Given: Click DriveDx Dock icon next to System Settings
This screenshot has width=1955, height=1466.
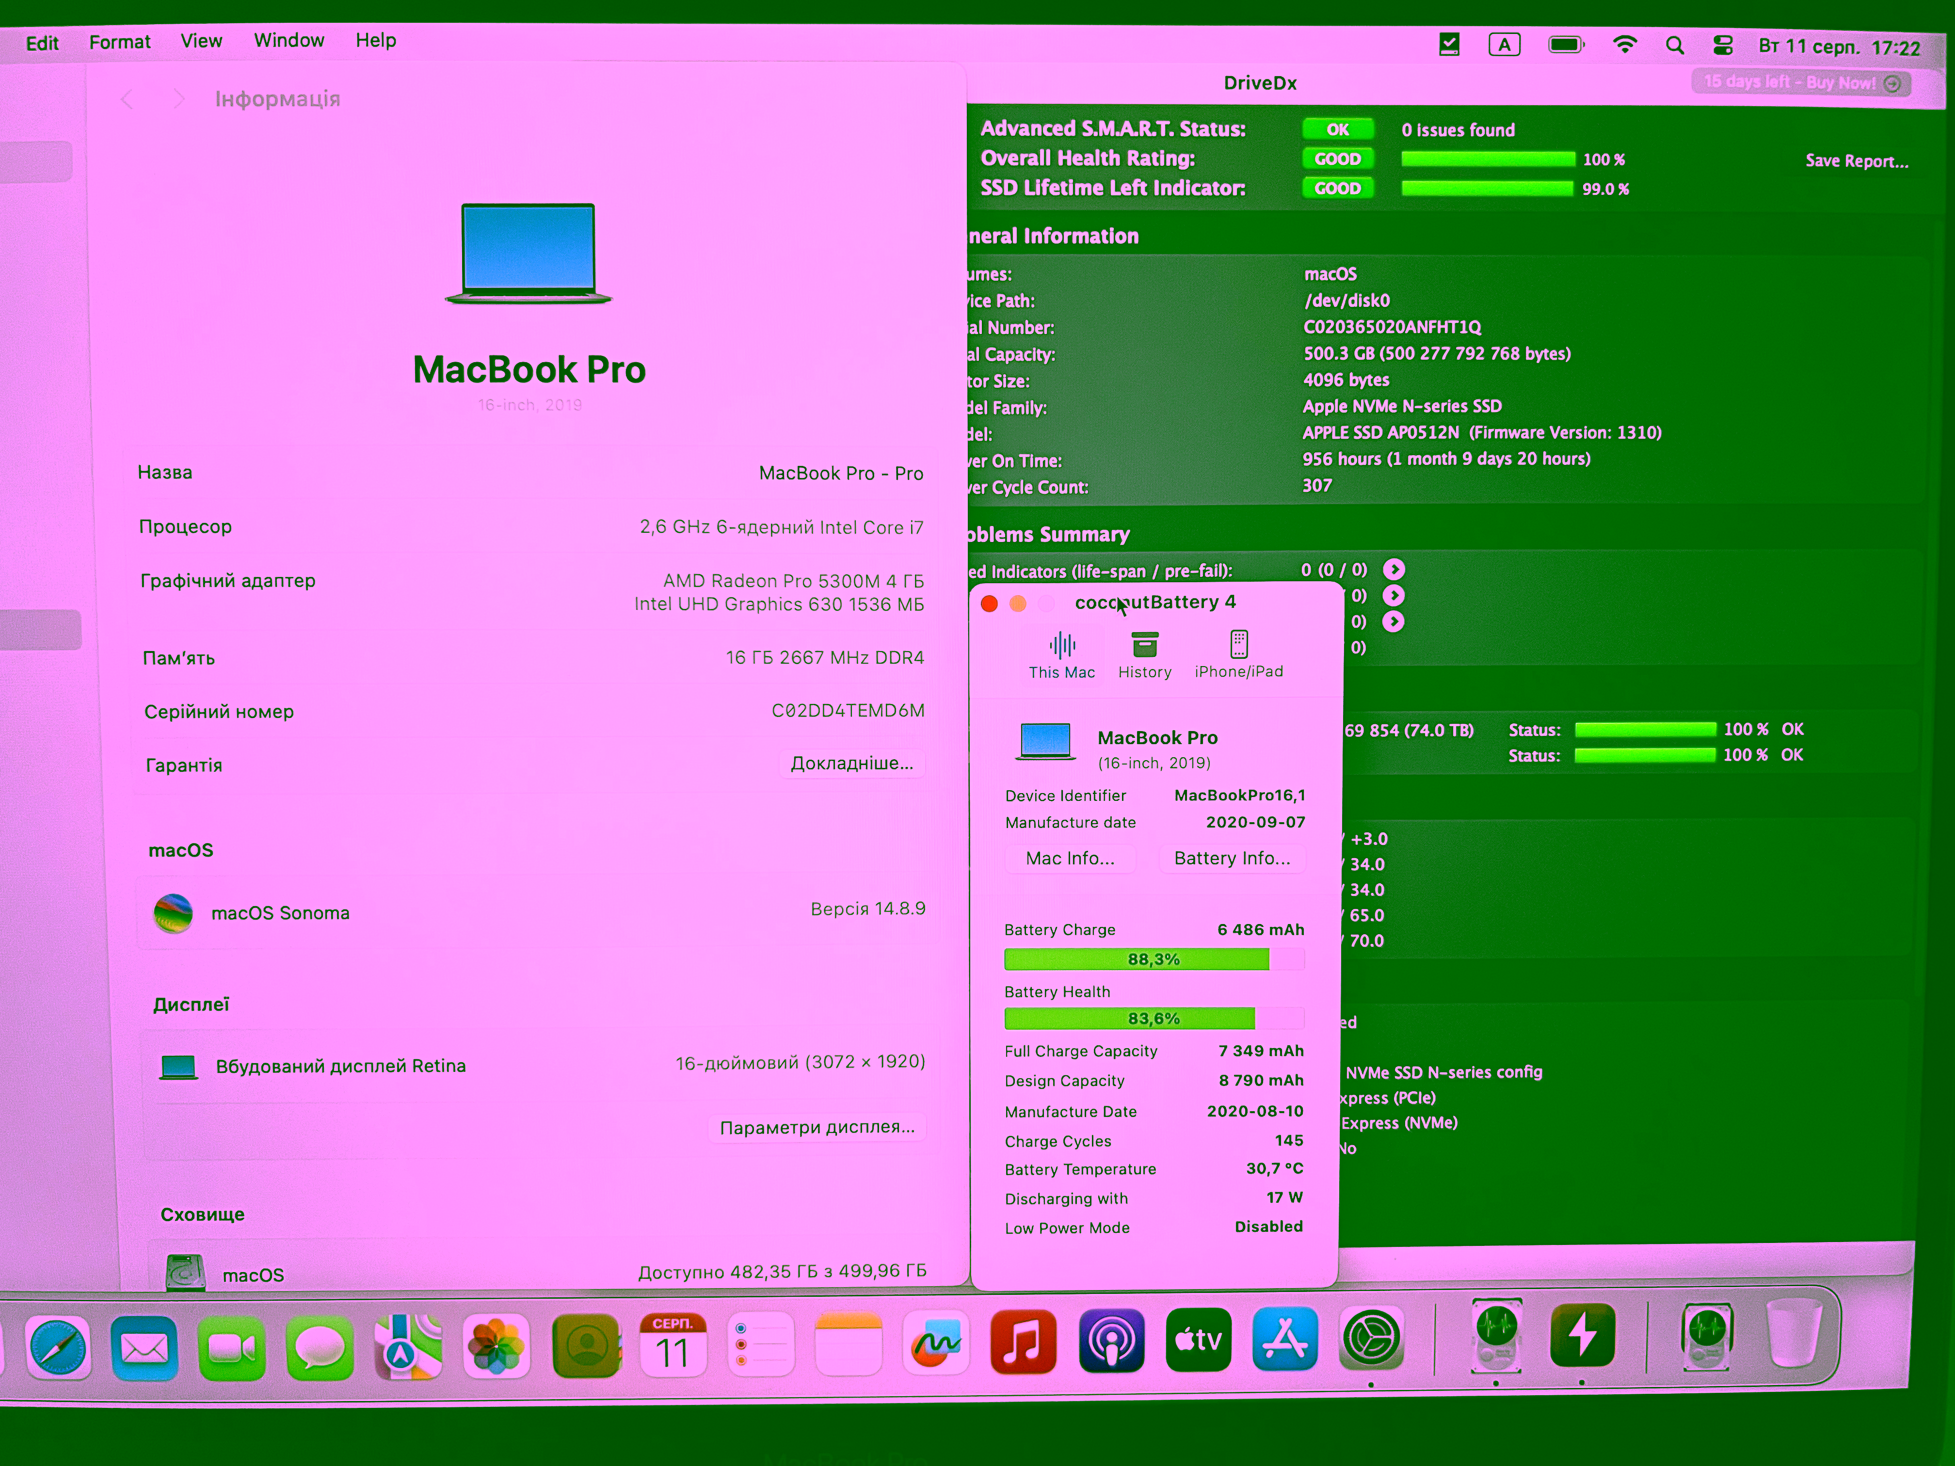Looking at the screenshot, I should [x=1496, y=1335].
